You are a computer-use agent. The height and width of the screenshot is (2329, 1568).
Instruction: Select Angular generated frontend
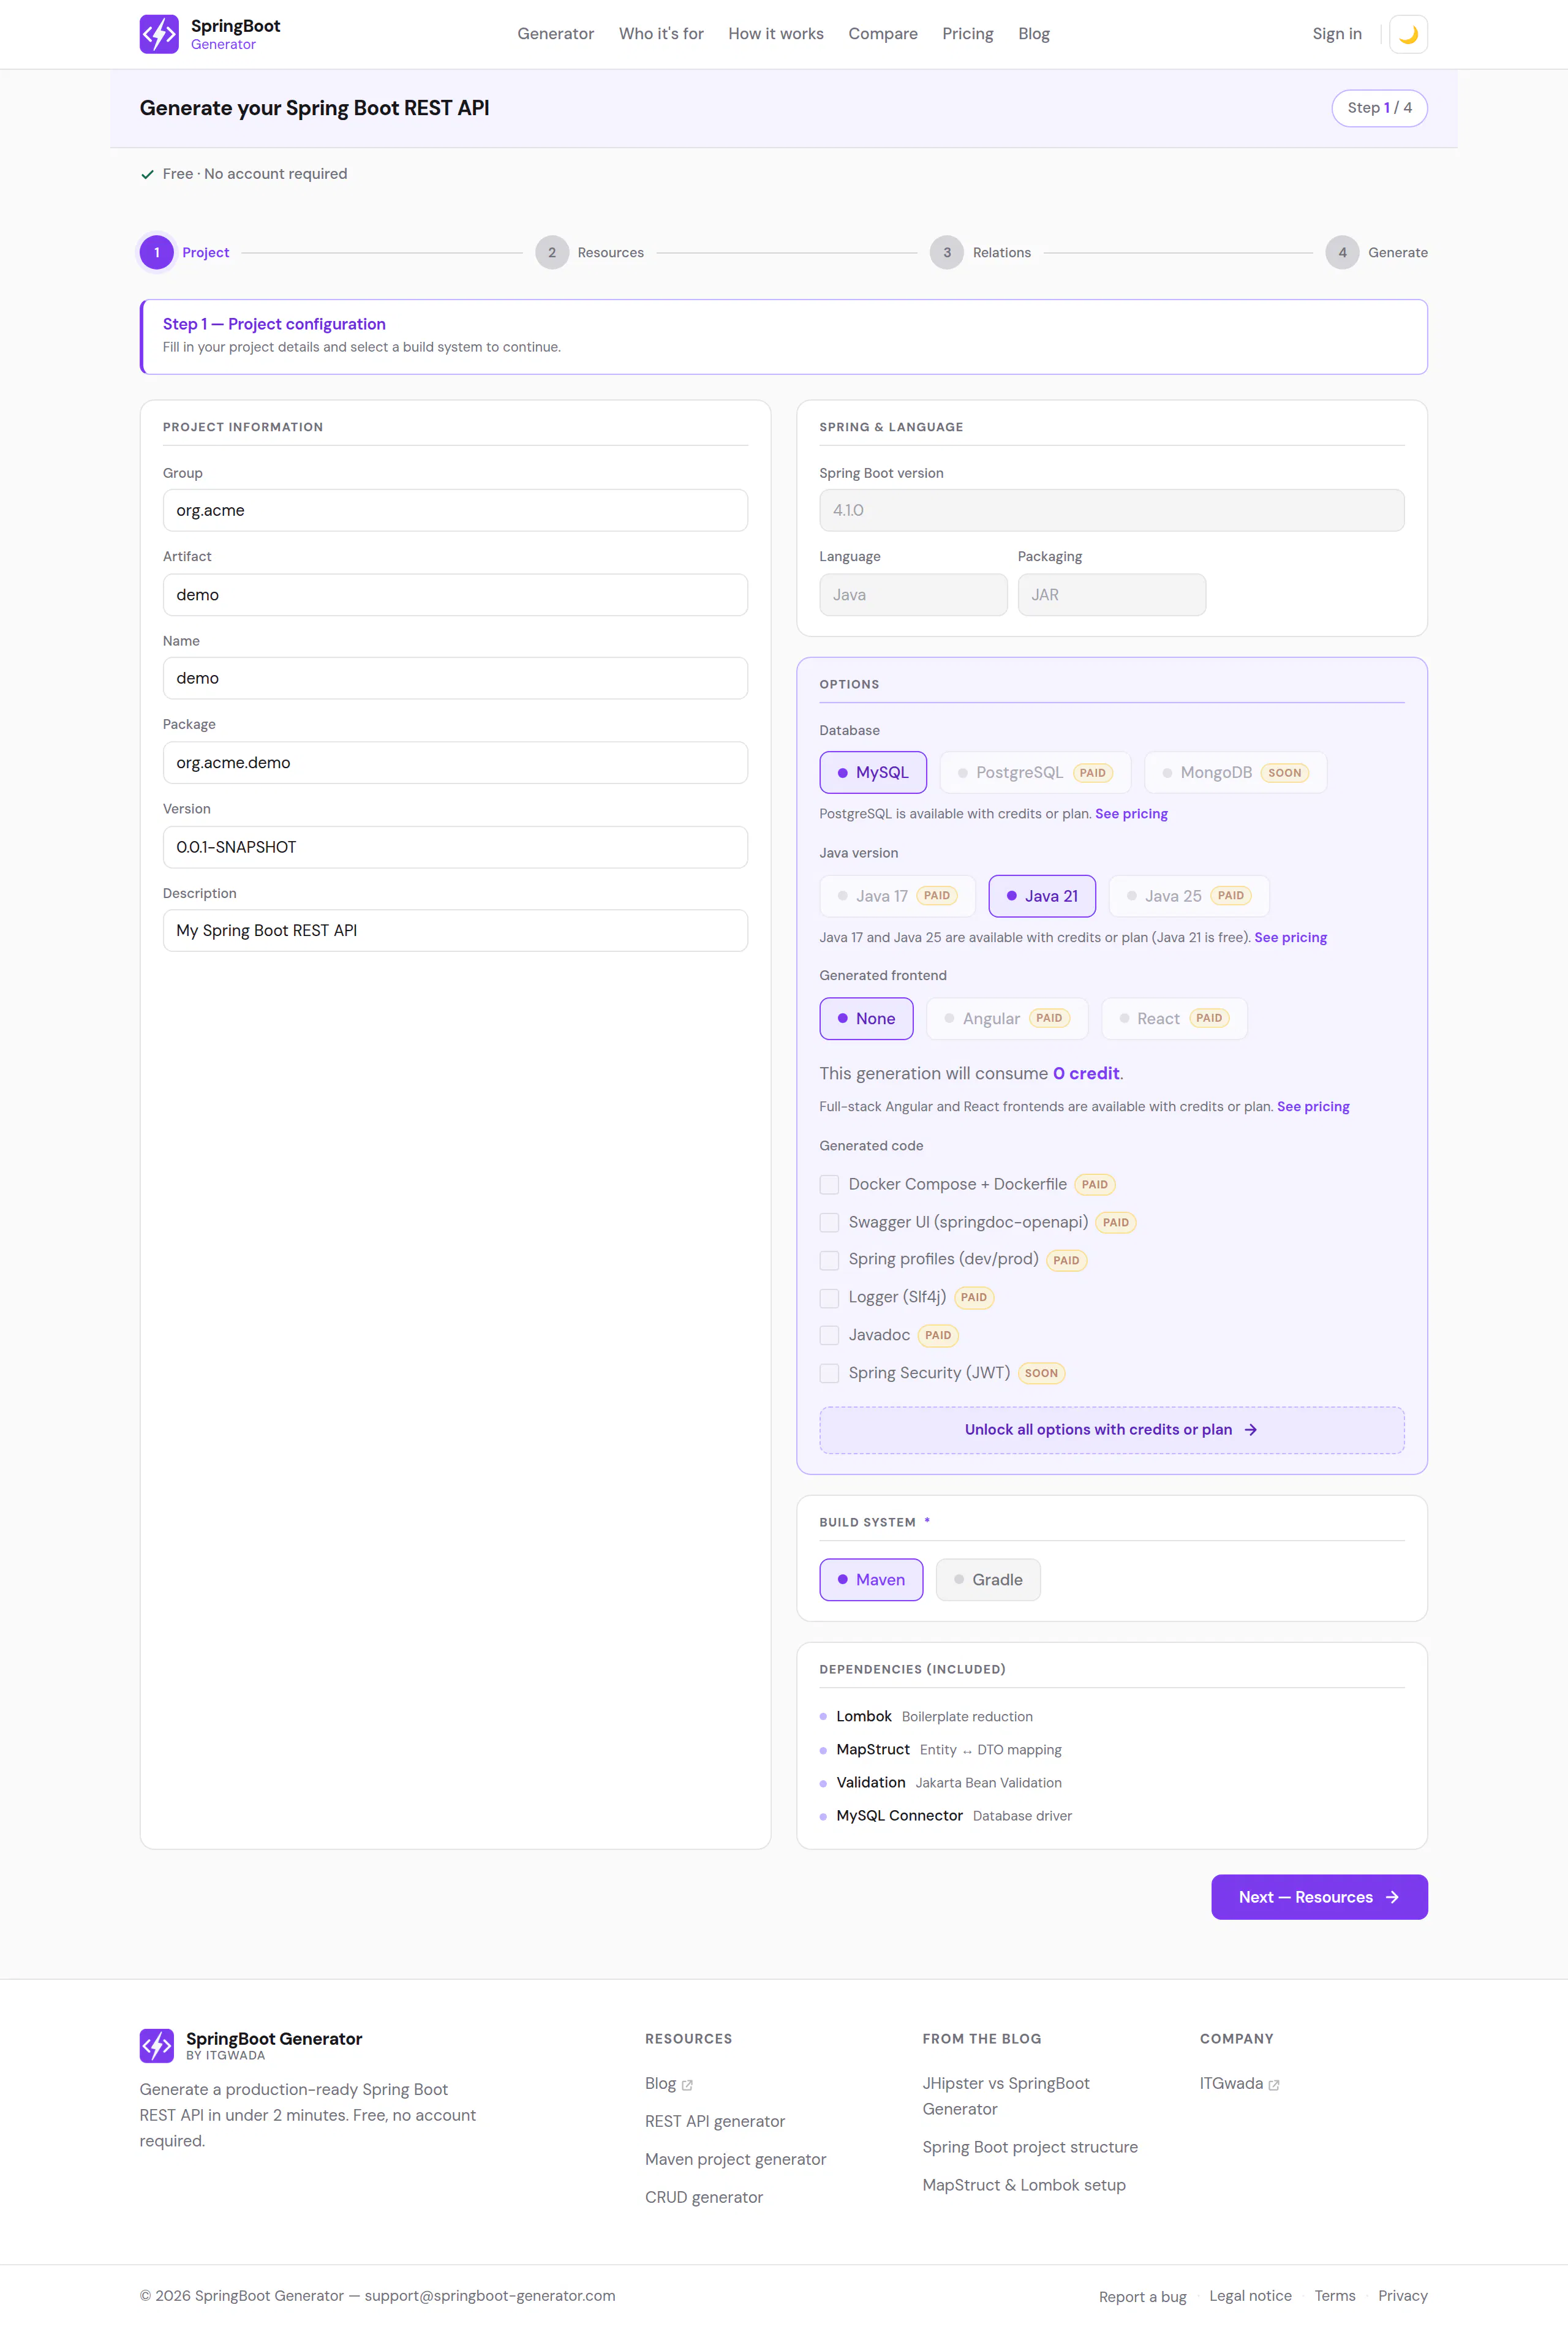point(1007,1018)
